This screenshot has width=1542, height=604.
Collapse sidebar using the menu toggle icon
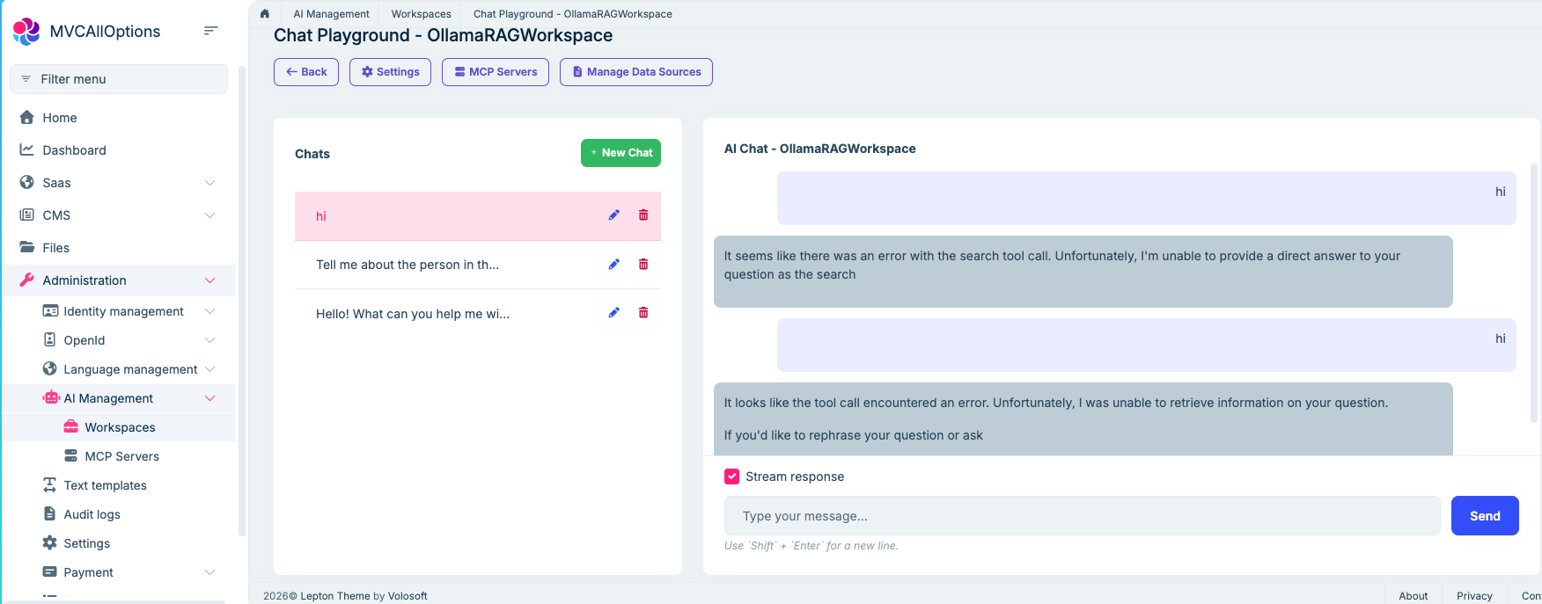point(210,31)
